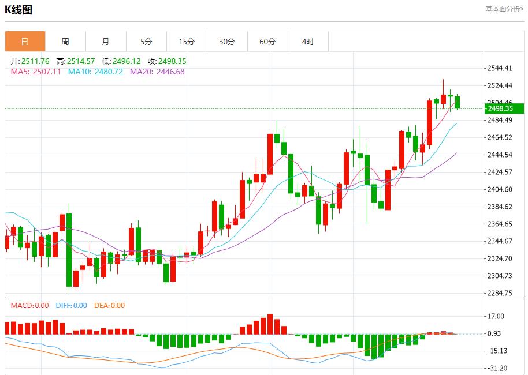Choose the 30分 timeframe tab
Viewport: 528px width, 375px height.
tap(227, 42)
